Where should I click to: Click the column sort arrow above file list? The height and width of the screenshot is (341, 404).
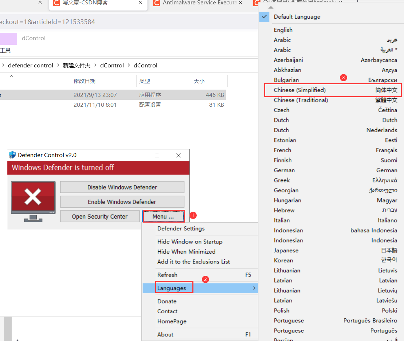click(x=11, y=76)
